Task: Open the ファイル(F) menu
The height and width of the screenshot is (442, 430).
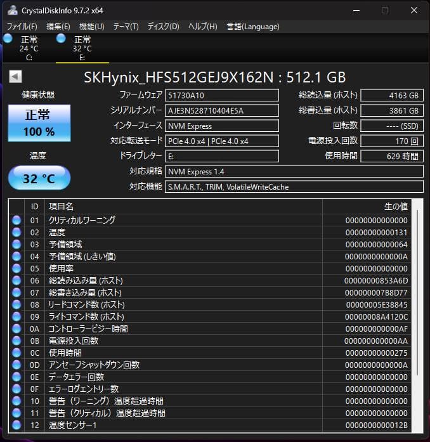Action: [22, 27]
